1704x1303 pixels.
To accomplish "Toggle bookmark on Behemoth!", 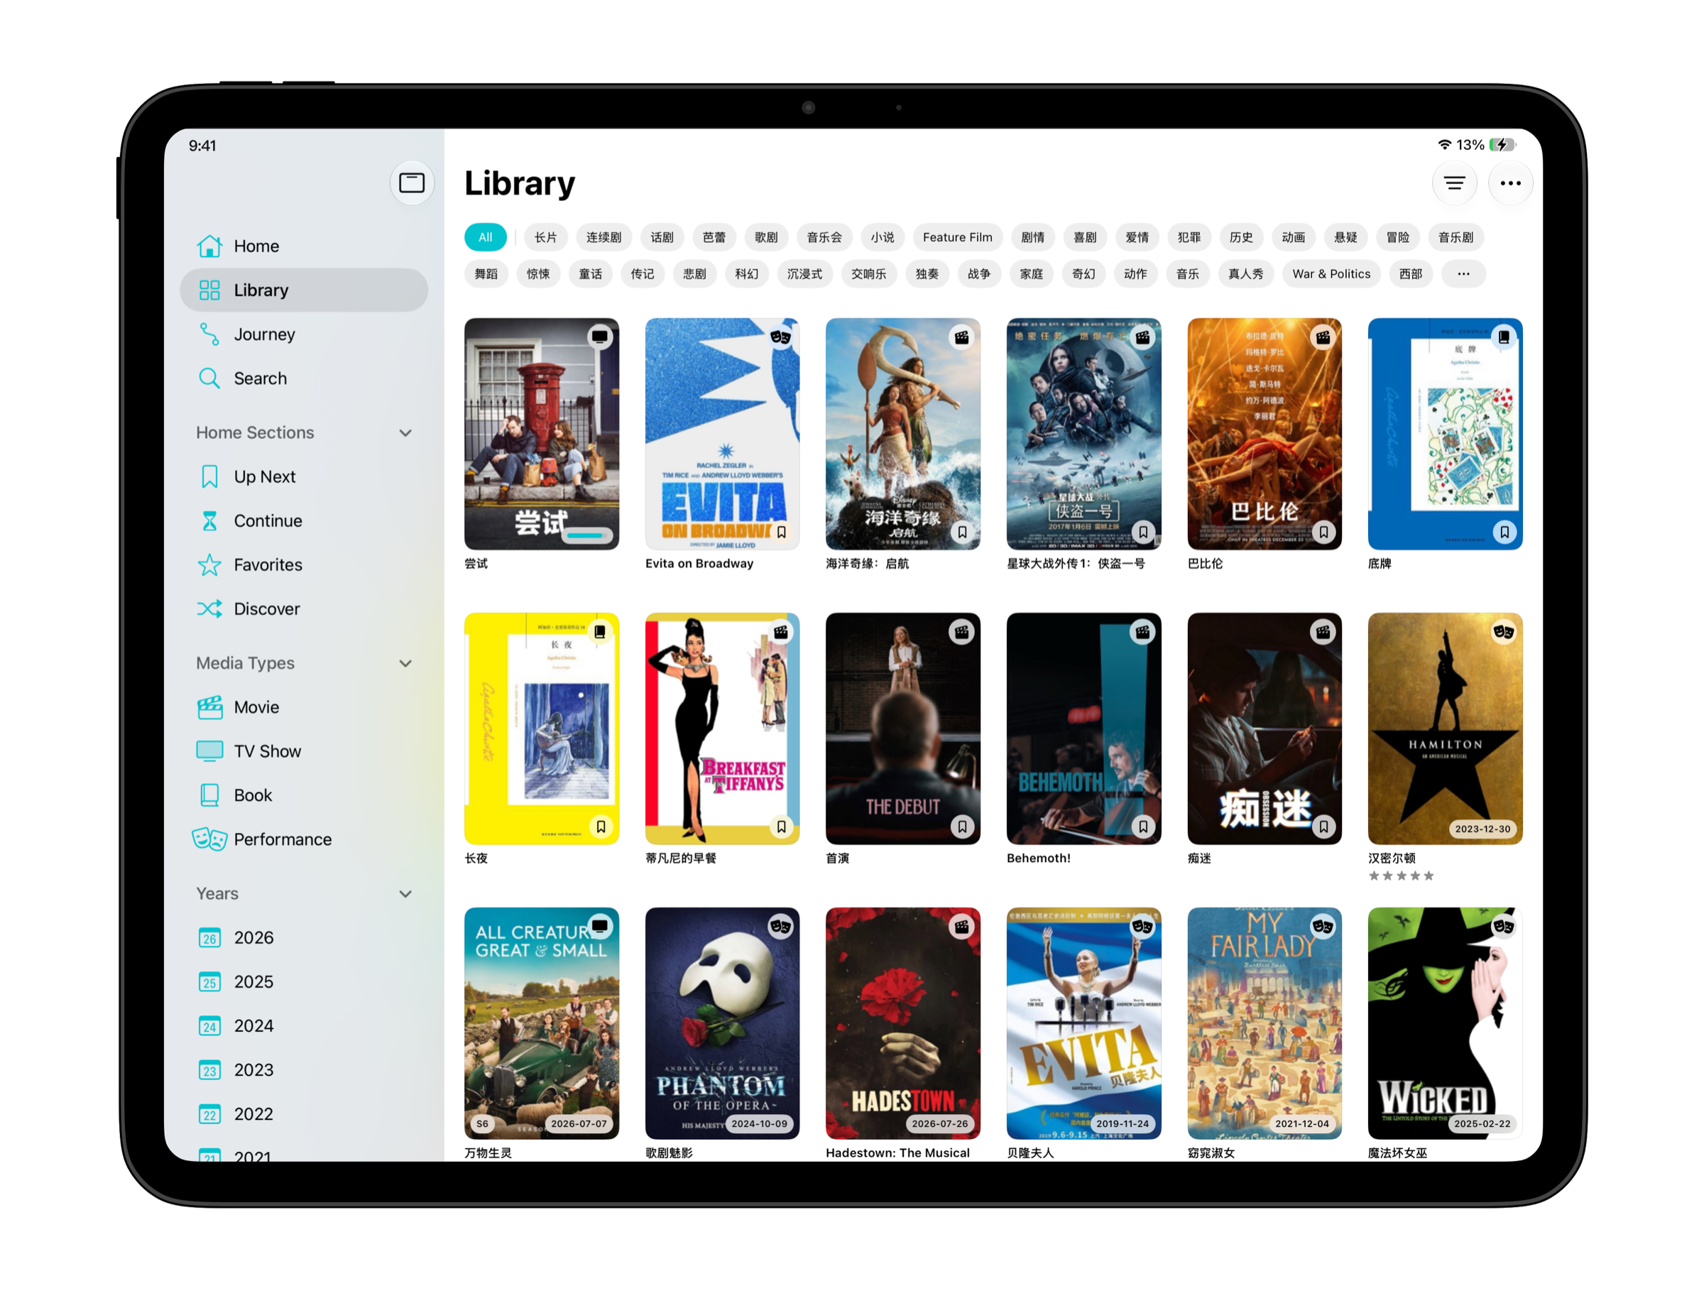I will (1142, 827).
